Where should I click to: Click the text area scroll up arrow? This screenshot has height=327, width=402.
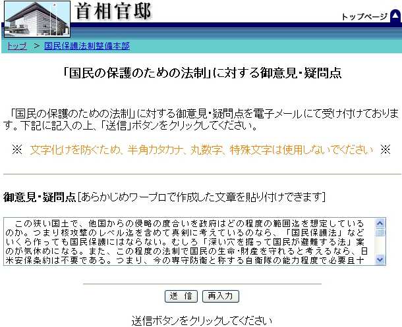coord(380,224)
